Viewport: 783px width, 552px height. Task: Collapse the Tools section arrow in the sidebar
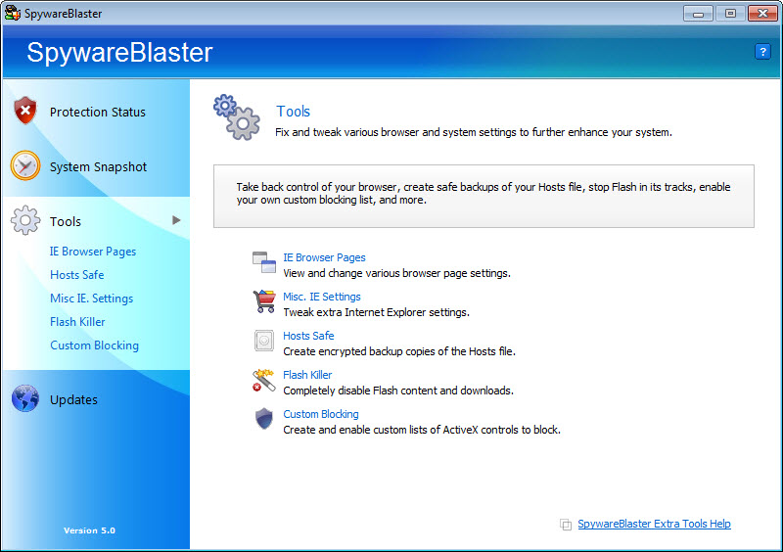click(176, 220)
